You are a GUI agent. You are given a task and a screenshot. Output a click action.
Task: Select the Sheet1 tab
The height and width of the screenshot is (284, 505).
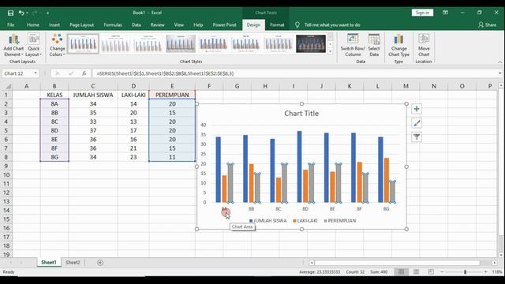click(x=49, y=263)
